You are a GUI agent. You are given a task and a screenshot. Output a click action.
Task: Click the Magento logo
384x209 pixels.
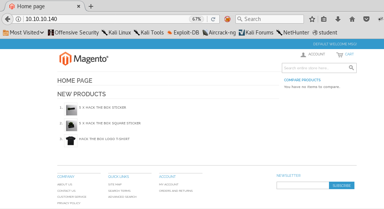coord(84,59)
